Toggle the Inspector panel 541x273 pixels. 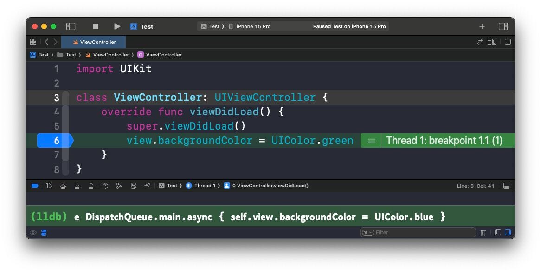(503, 26)
